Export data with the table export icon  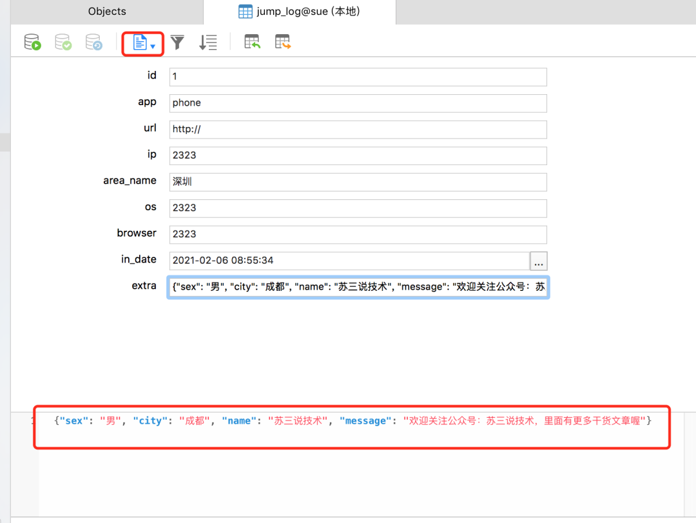(x=282, y=41)
